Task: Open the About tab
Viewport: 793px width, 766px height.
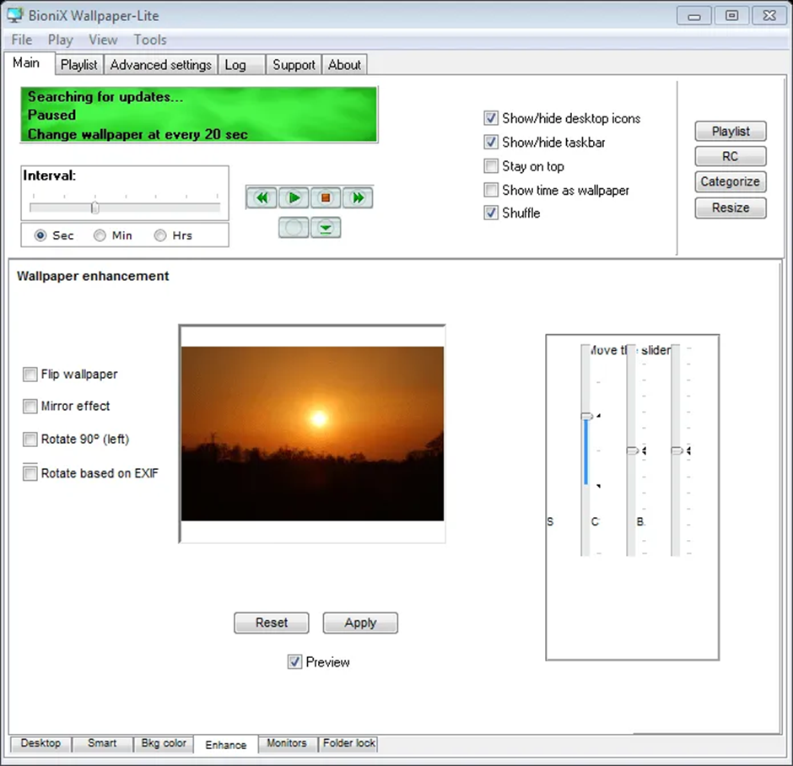Action: pos(344,65)
